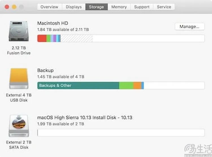
Task: Click the purple segment in Macintosh HD bar
Action: [x=55, y=38]
